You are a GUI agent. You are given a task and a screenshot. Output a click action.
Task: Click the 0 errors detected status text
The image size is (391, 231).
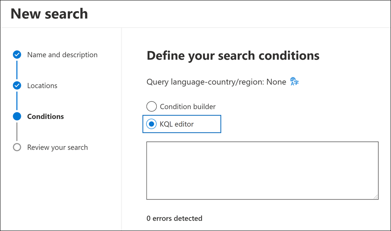pyautogui.click(x=174, y=218)
